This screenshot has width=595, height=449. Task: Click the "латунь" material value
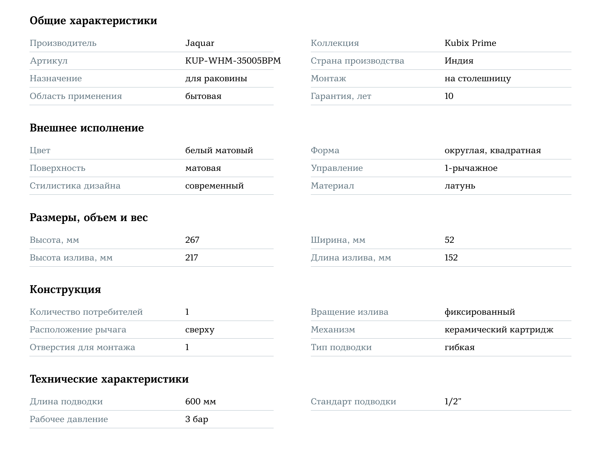tap(460, 186)
